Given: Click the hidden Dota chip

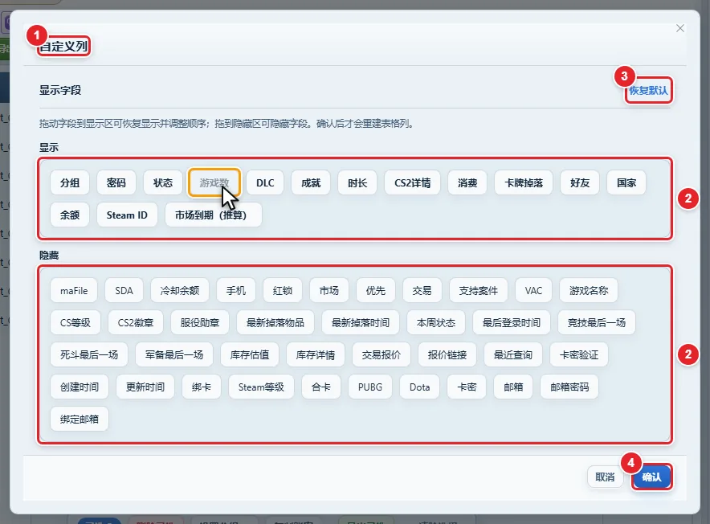Looking at the screenshot, I should (x=420, y=387).
